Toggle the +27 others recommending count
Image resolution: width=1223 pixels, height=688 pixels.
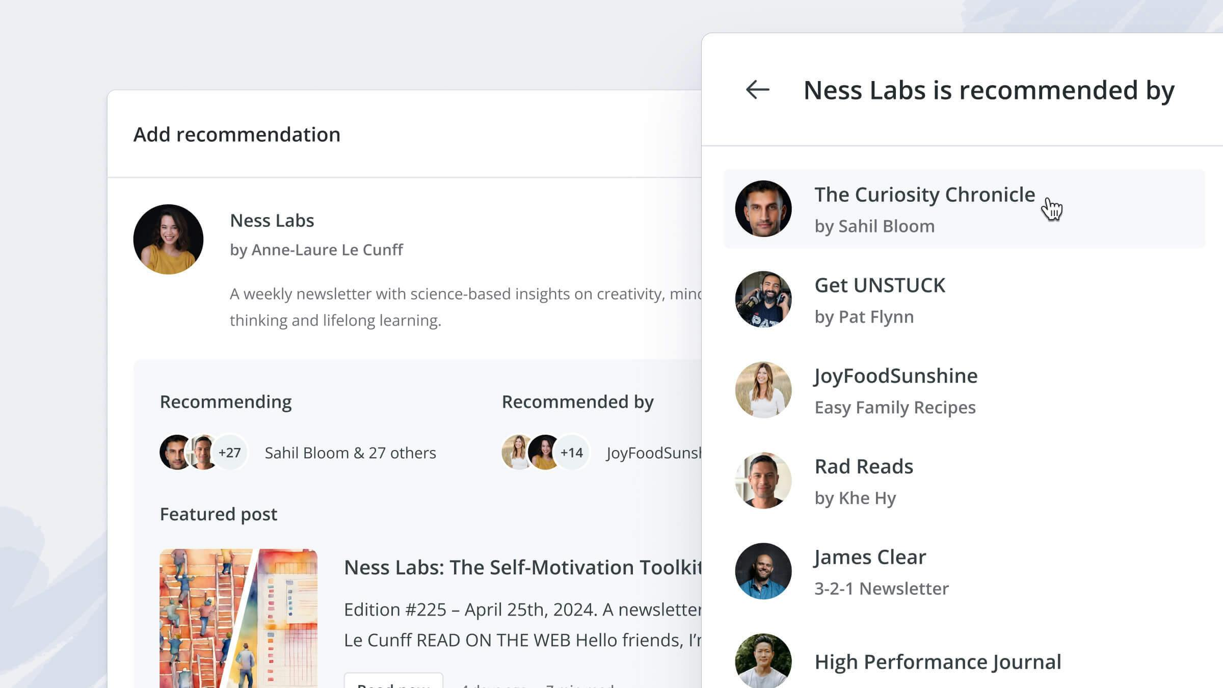pos(229,452)
